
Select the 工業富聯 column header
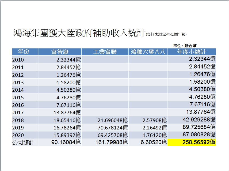105,52
